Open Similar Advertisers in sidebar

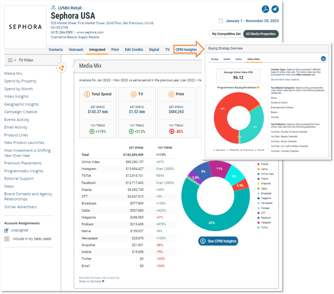[x=21, y=207]
